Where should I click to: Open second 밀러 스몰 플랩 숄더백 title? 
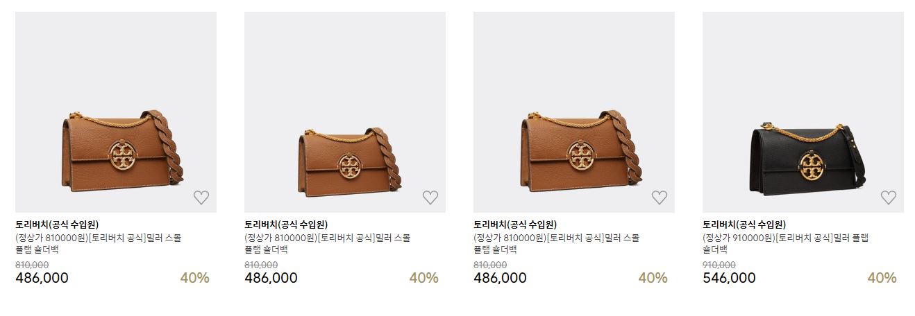click(328, 244)
